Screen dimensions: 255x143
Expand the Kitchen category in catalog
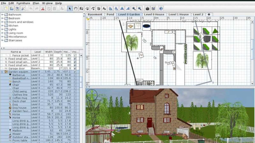tap(3, 26)
